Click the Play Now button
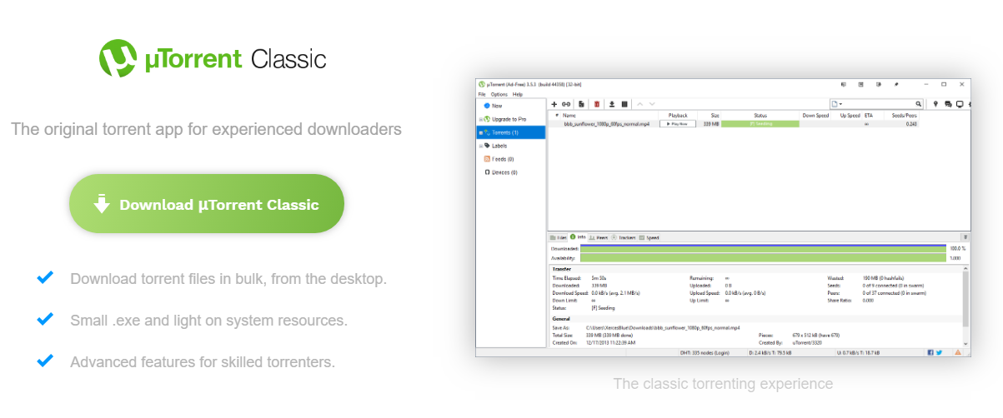This screenshot has height=418, width=1003. [x=677, y=123]
